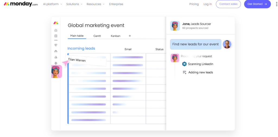Viewport: 278px width, 137px height.
Task: Click Jane's avatar in chat panel header
Action: [175, 26]
